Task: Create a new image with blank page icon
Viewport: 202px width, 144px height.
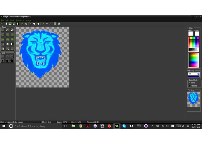Action: 6,24
